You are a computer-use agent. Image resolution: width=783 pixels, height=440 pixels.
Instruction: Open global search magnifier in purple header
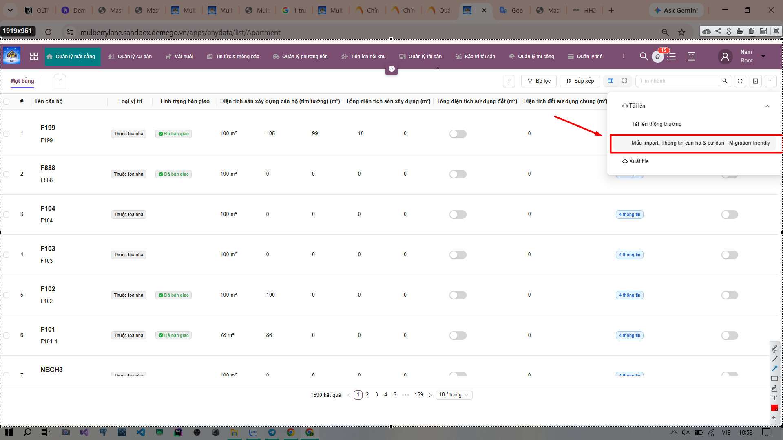[644, 56]
